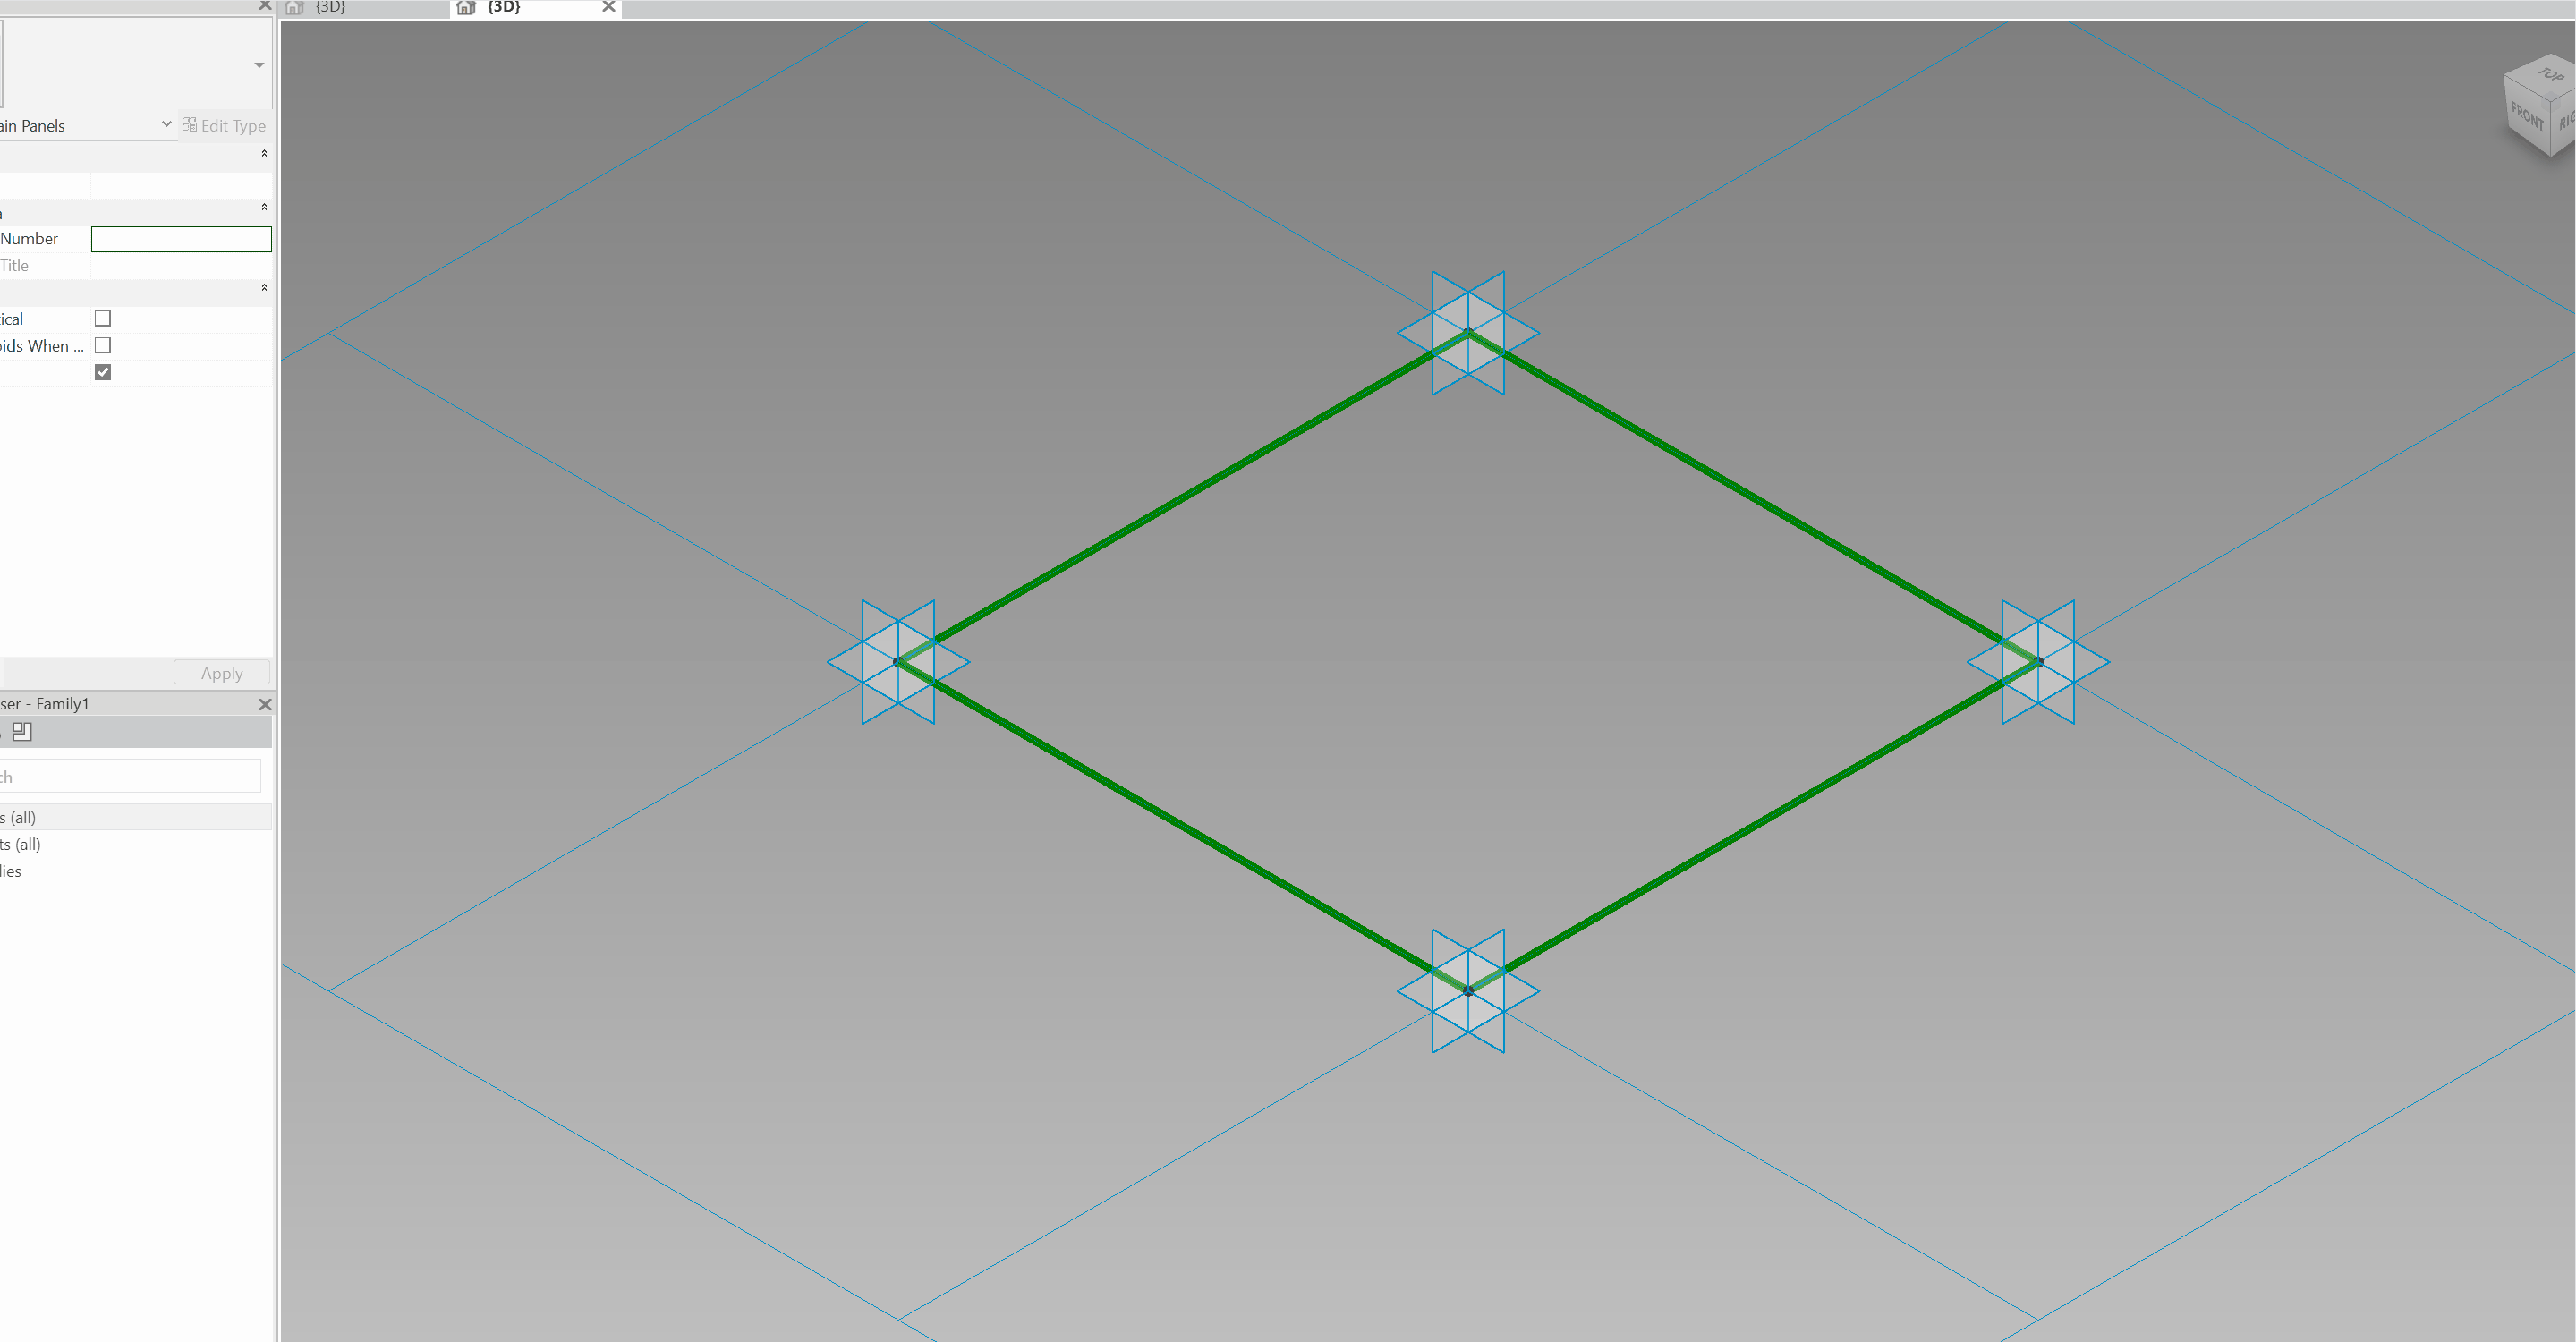The width and height of the screenshot is (2576, 1342).
Task: Click the home icon on active 3D tab
Action: (x=465, y=8)
